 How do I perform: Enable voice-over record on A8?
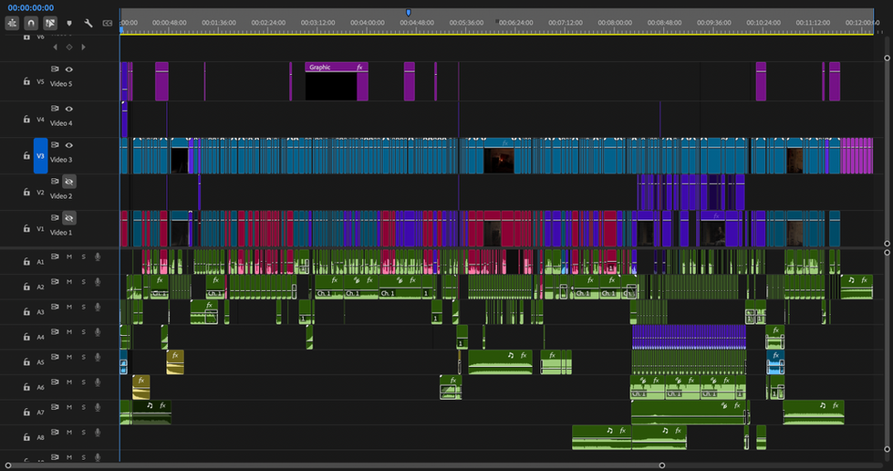(x=98, y=433)
